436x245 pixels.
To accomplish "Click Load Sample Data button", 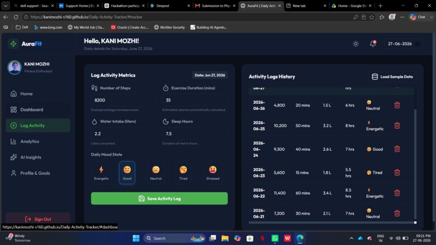I will (392, 77).
